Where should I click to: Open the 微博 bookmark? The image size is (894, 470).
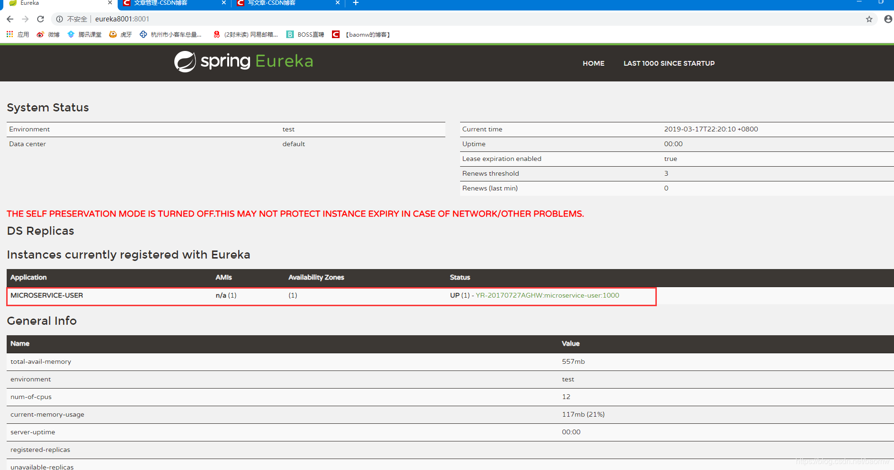tap(48, 34)
